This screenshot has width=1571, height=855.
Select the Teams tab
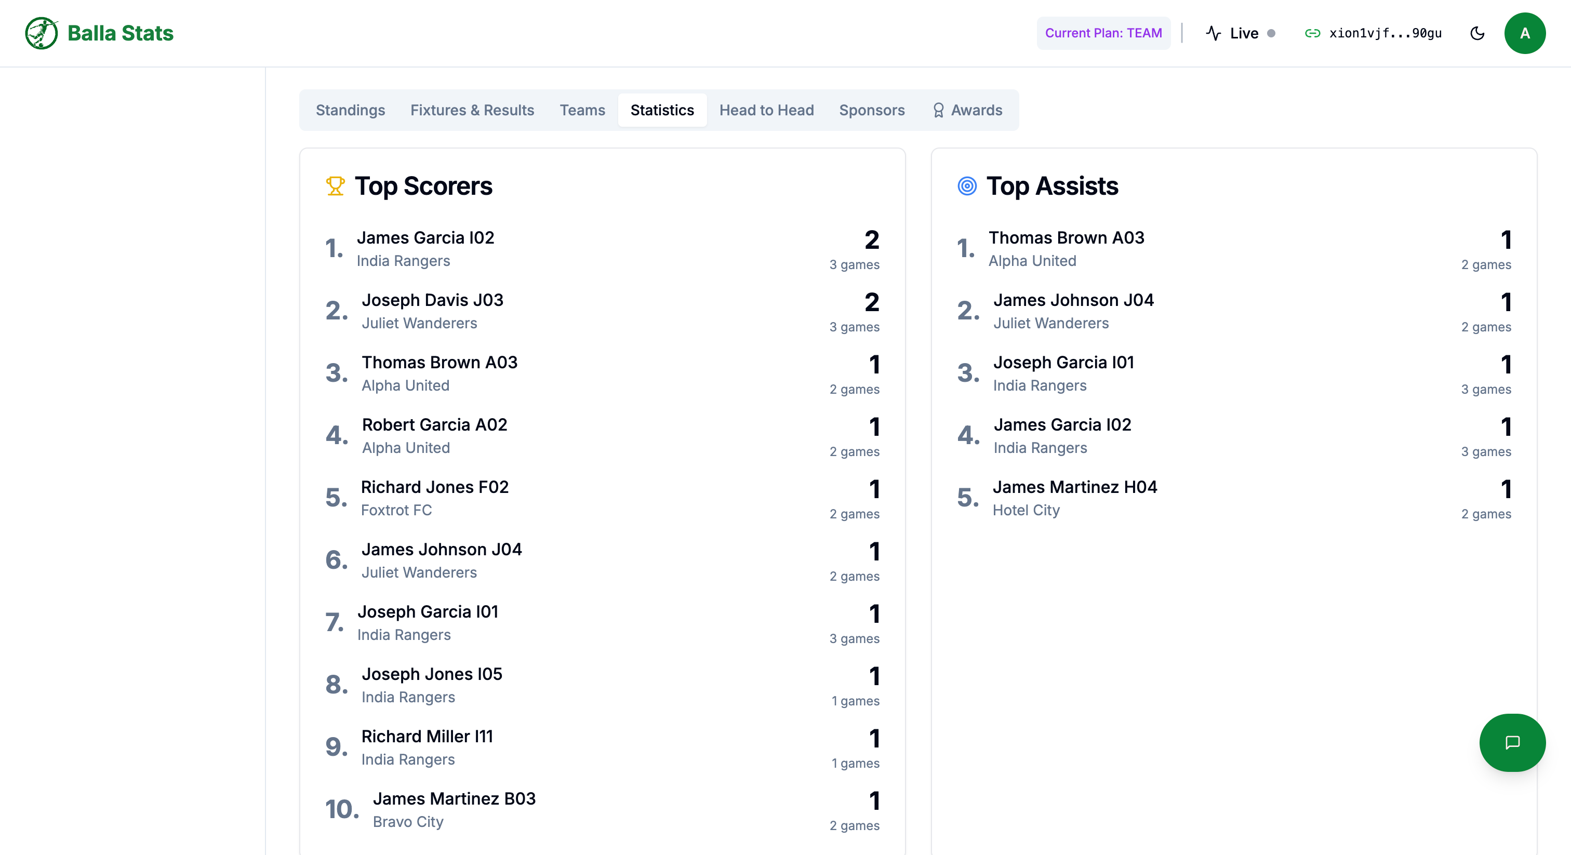[582, 110]
